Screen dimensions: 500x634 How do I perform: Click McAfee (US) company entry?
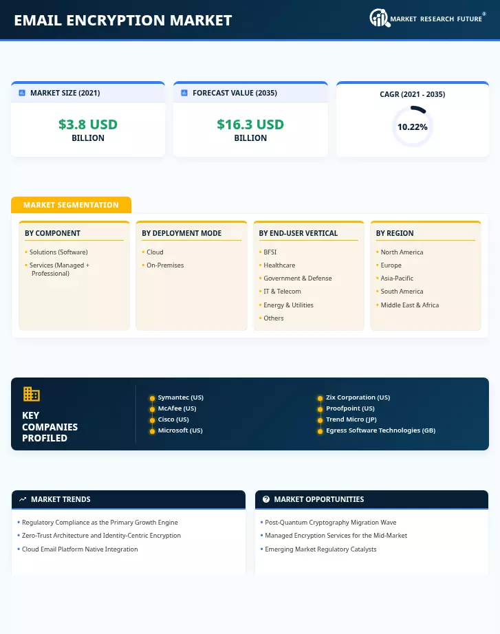[177, 408]
